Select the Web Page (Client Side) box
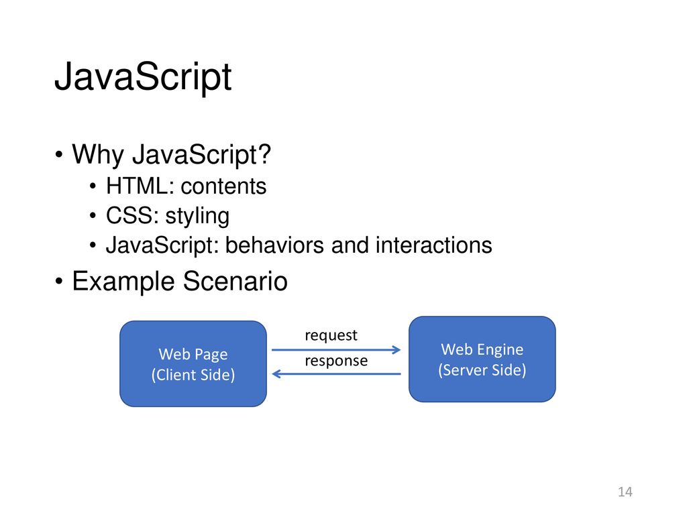 click(193, 364)
